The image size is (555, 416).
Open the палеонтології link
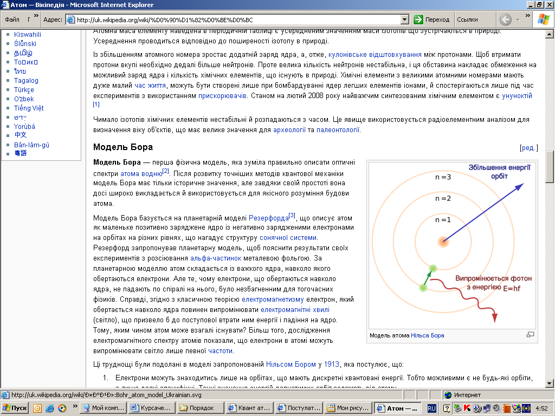(x=338, y=130)
